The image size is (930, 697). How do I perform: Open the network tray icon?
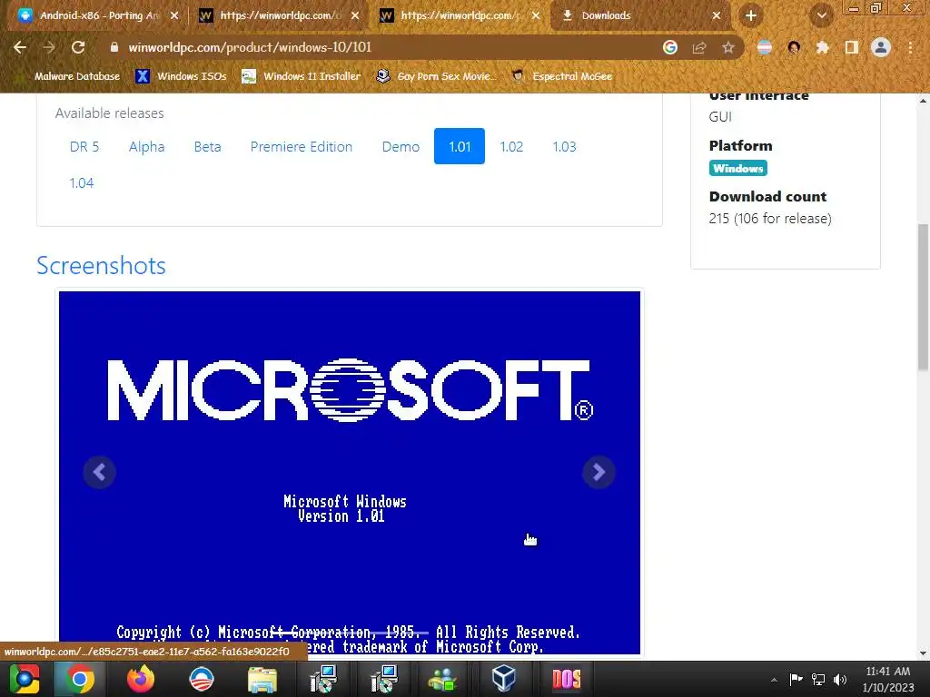click(818, 679)
